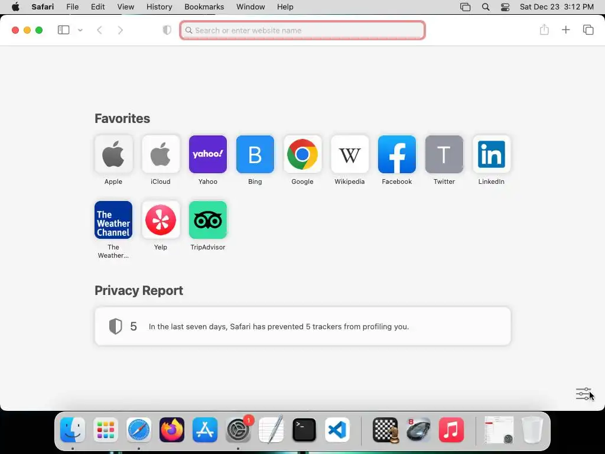Click the date and time in menu bar
This screenshot has height=454, width=605.
557,7
